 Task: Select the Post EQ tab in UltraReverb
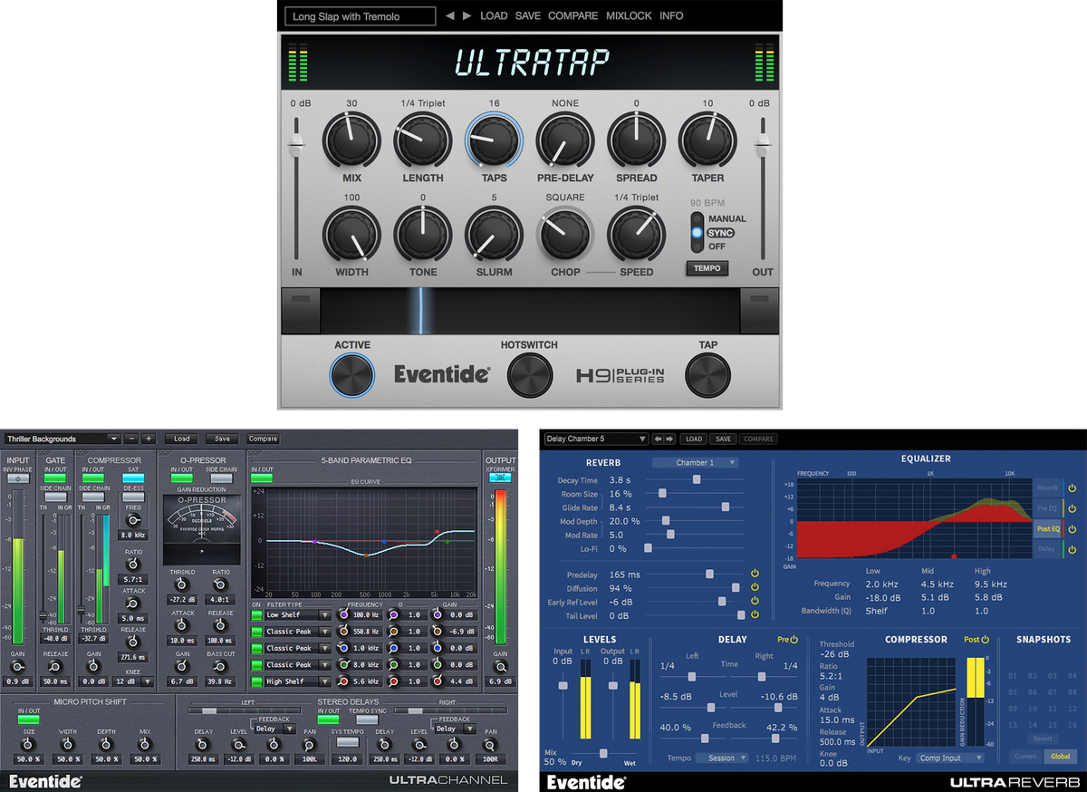1047,528
